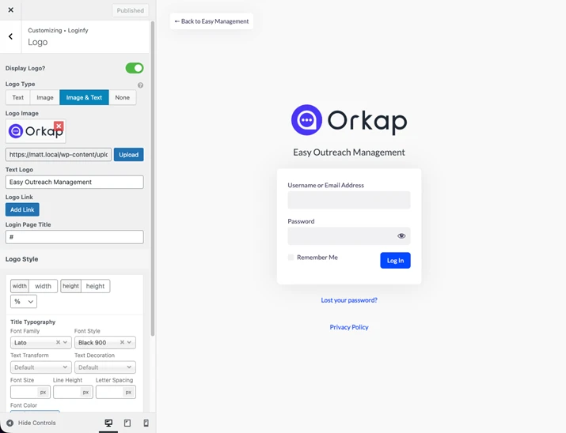566x433 pixels.
Task: Click the Username or Email Address field
Action: pos(349,200)
